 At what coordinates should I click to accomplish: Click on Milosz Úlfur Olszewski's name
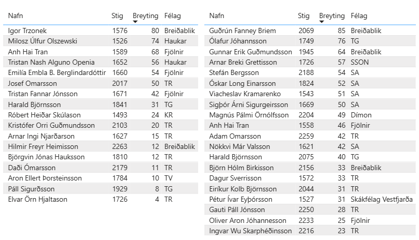[43, 41]
